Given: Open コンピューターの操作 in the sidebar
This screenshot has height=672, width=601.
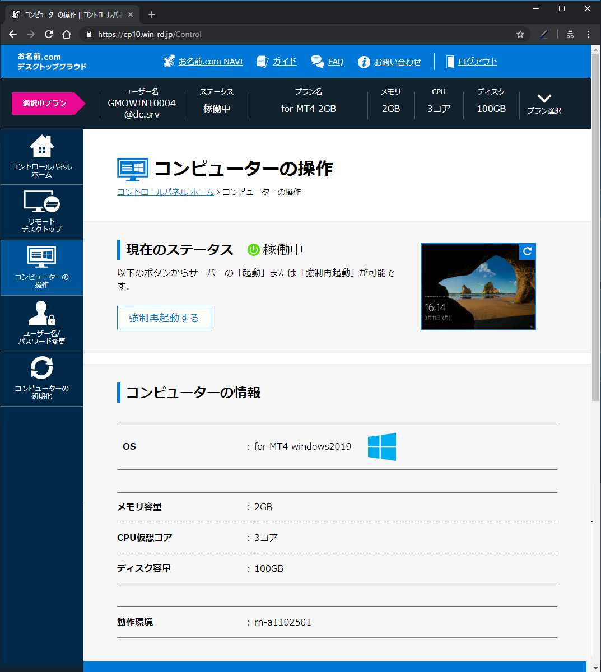Looking at the screenshot, I should 41,268.
